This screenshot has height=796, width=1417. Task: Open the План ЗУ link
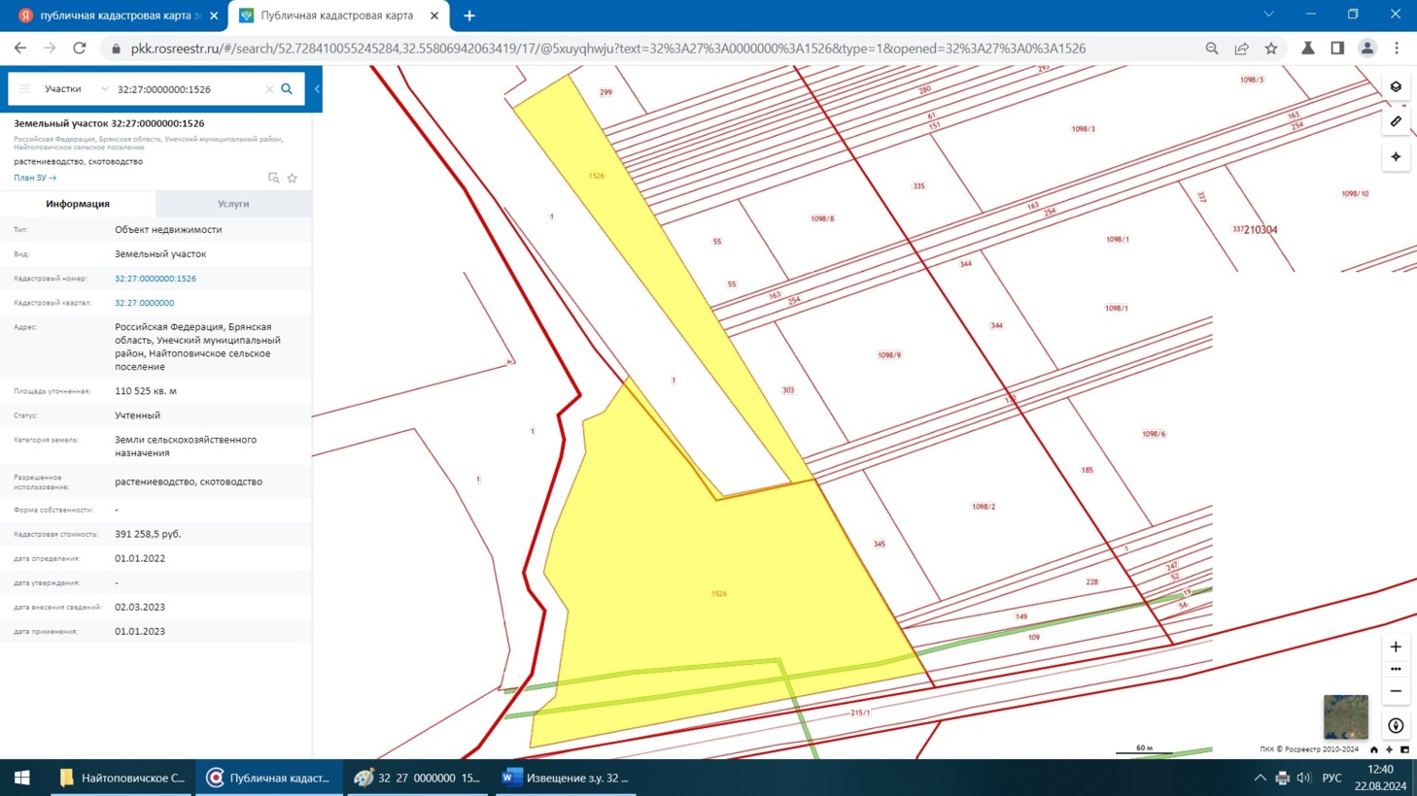click(x=35, y=178)
